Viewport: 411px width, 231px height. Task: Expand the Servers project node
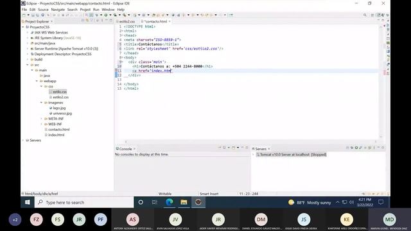23,140
